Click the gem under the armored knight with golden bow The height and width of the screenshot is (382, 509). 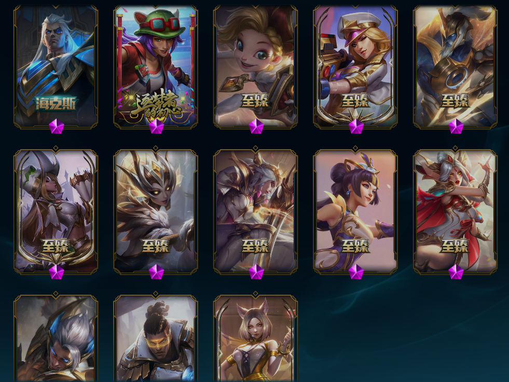pos(256,272)
